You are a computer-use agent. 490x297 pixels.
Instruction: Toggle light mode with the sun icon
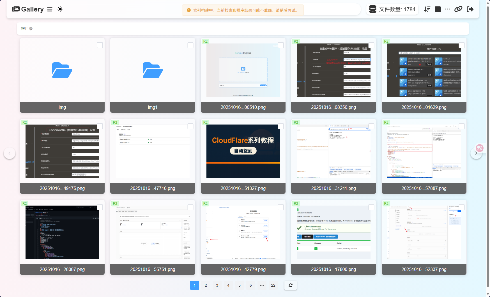click(60, 9)
